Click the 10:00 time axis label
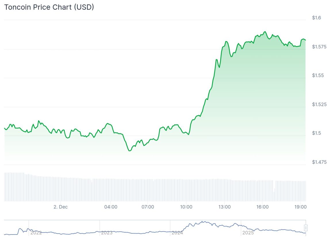The image size is (331, 242). [x=186, y=207]
